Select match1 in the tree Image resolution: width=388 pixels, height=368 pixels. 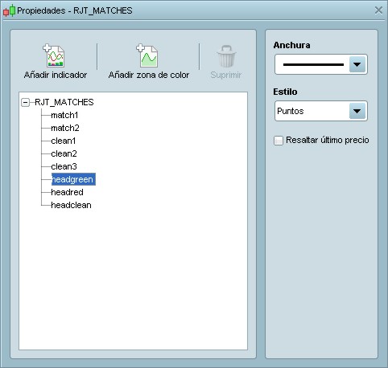coord(64,115)
